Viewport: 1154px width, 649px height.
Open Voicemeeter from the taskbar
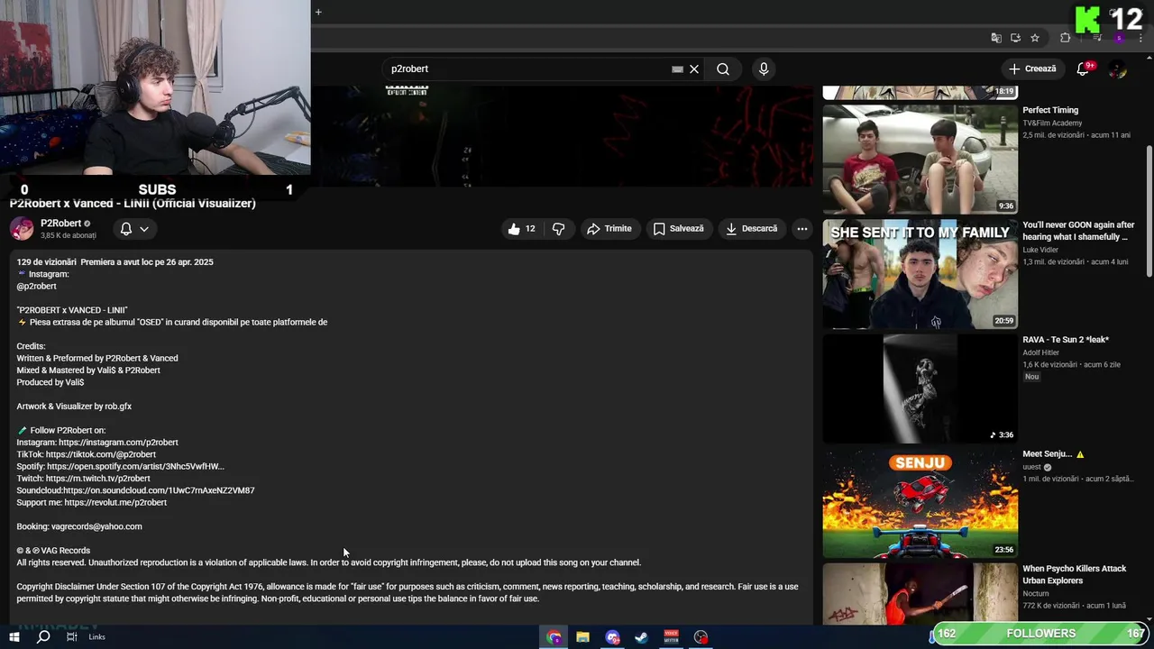coord(671,637)
